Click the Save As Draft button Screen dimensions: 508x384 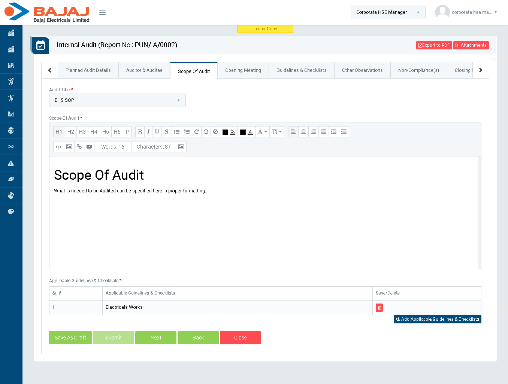(70, 338)
